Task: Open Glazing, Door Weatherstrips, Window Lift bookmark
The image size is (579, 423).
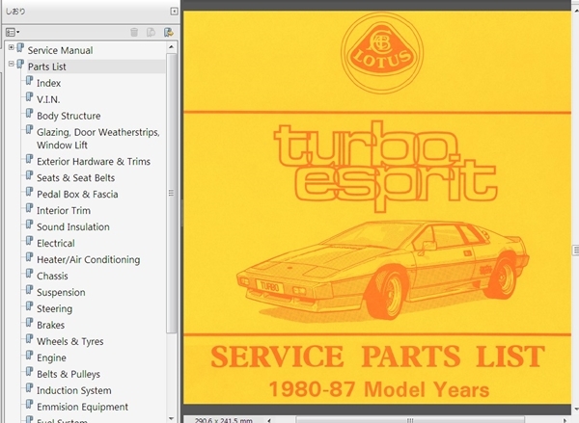Action: coord(98,139)
